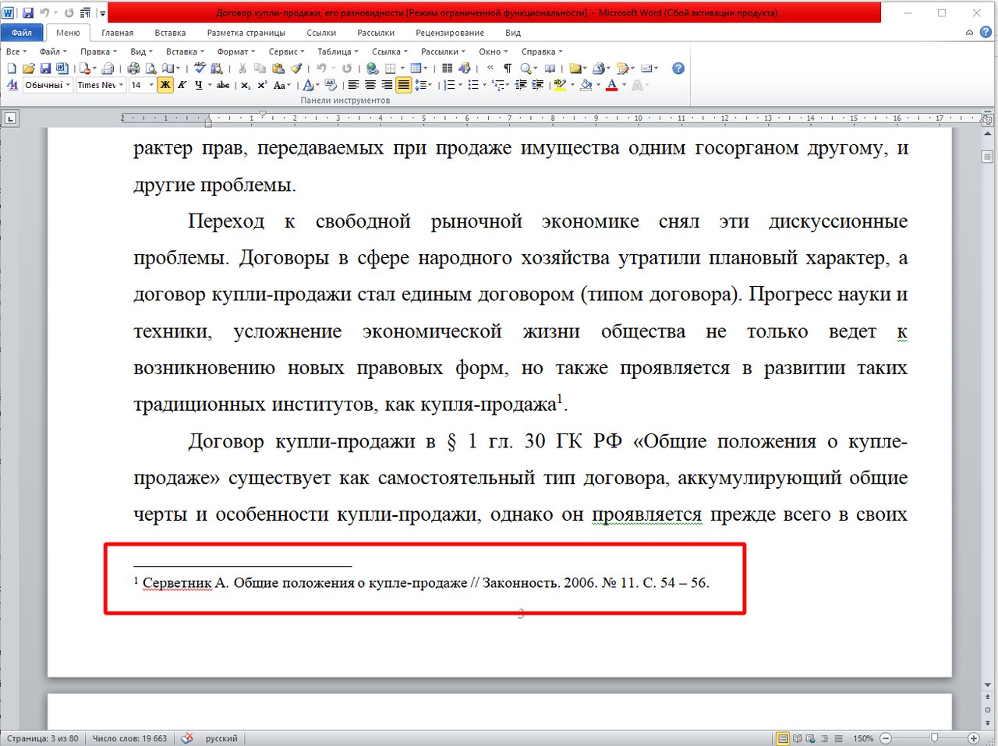Select the Format Painter tool
Image resolution: width=998 pixels, height=746 pixels.
(x=295, y=68)
